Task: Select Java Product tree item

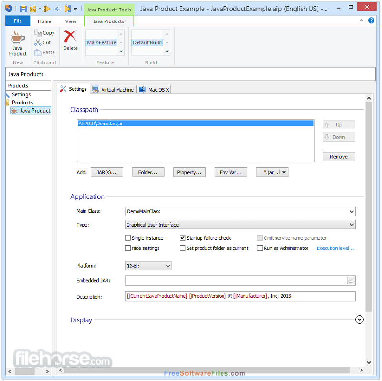Action: click(x=31, y=111)
